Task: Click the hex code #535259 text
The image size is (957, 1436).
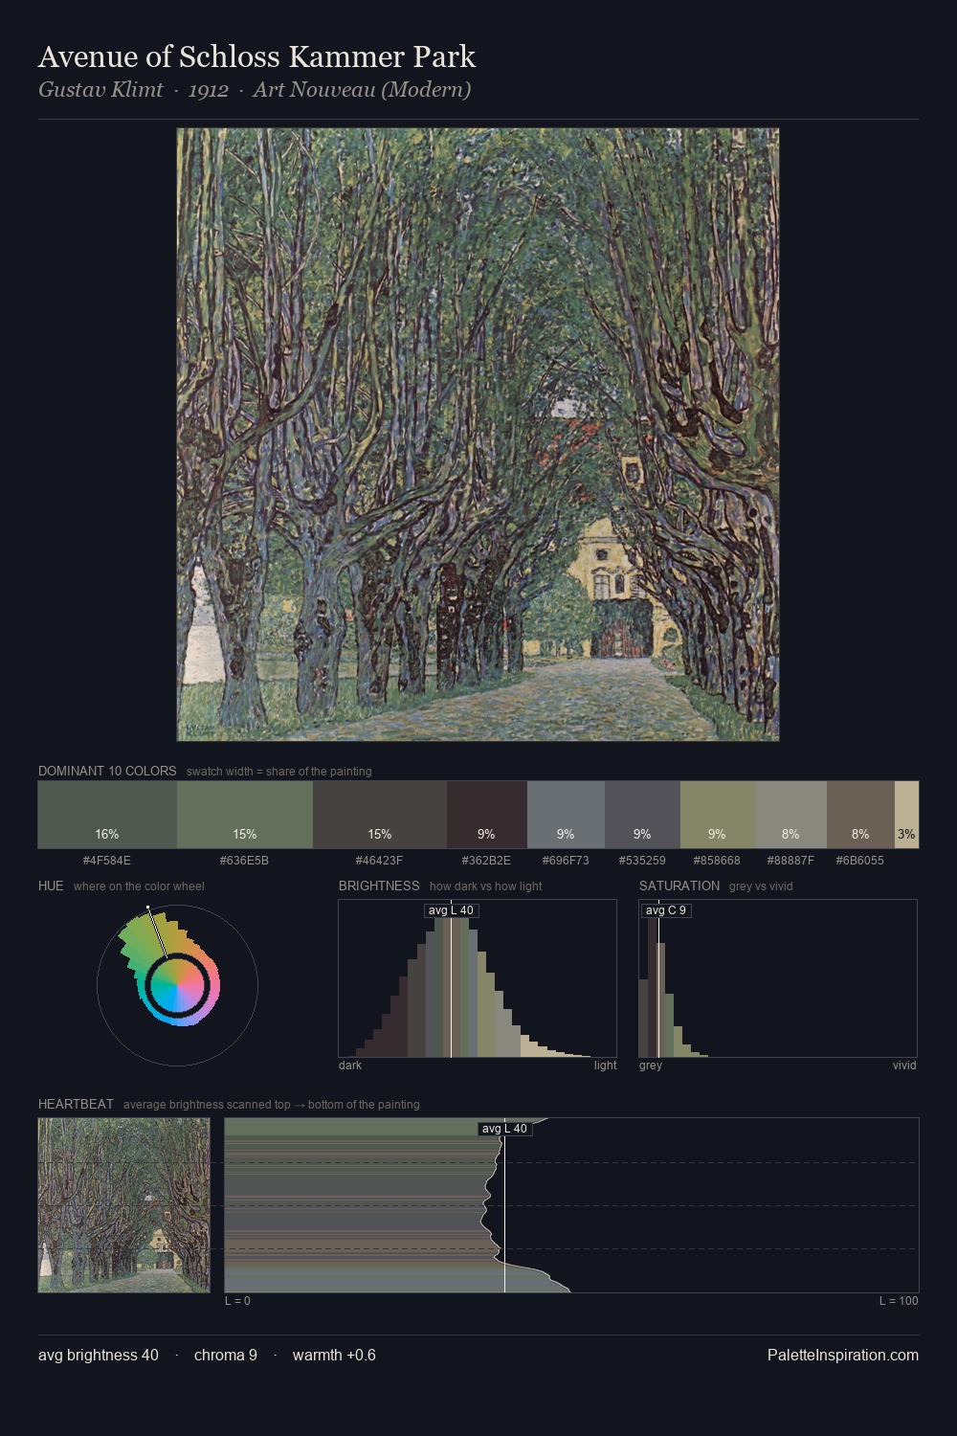Action: (642, 860)
